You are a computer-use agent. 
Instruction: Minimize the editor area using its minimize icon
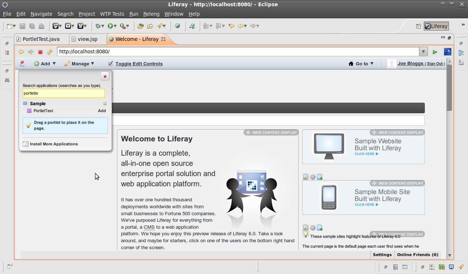point(443,37)
